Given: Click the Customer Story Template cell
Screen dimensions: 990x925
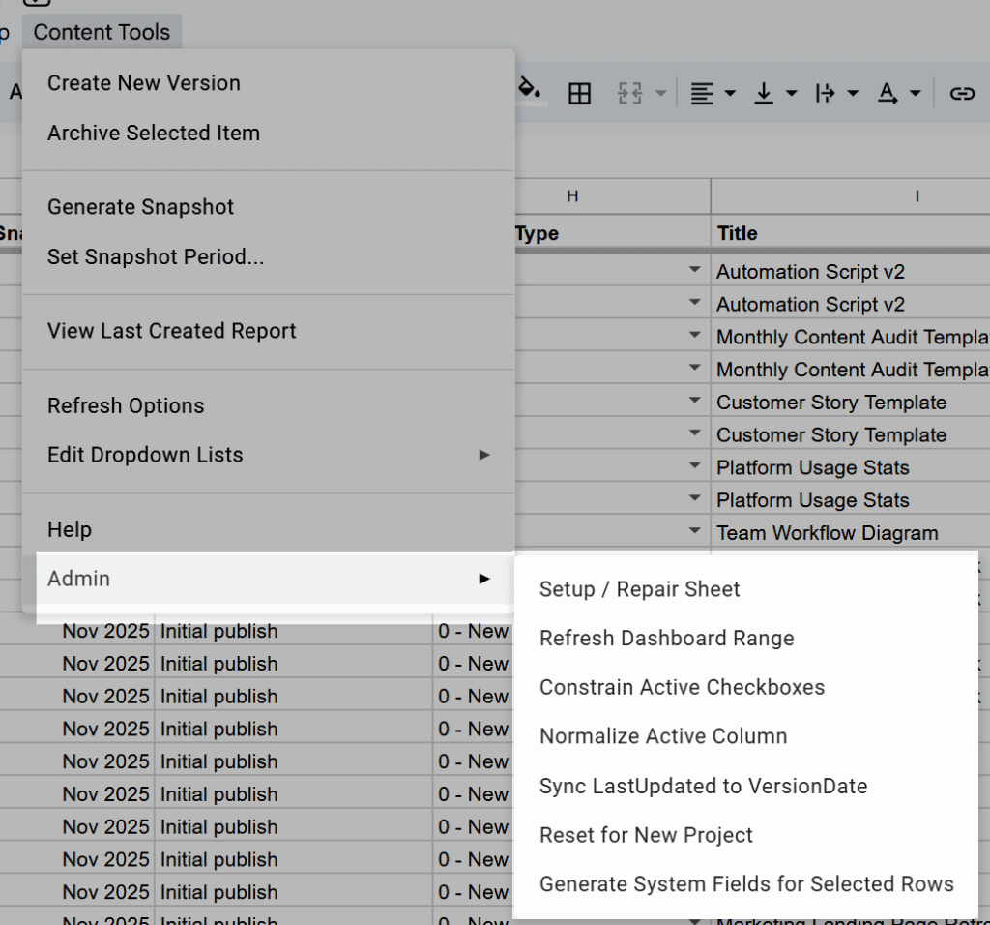Looking at the screenshot, I should pyautogui.click(x=831, y=403).
